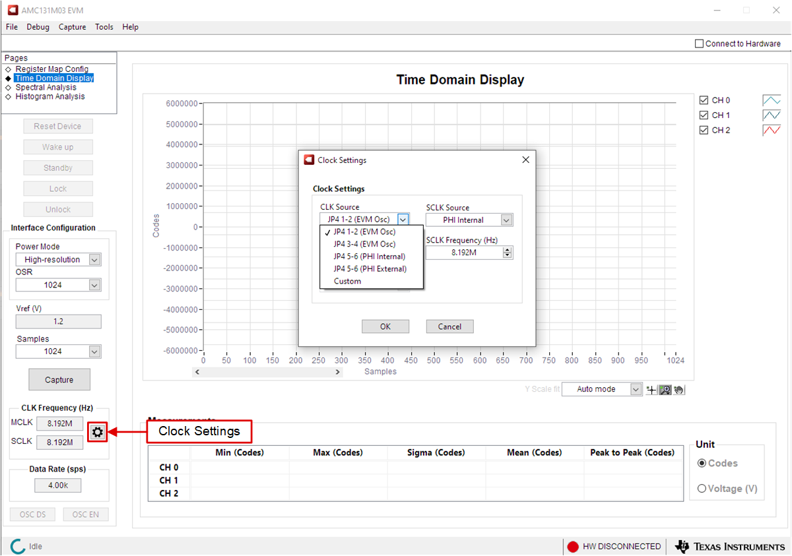Click the red HW DISCONNECTED status indicator
Screen dimensions: 792x556
[573, 547]
